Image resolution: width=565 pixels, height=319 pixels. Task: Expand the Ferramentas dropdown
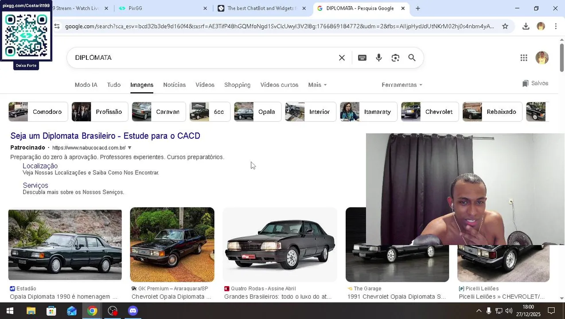pos(401,85)
